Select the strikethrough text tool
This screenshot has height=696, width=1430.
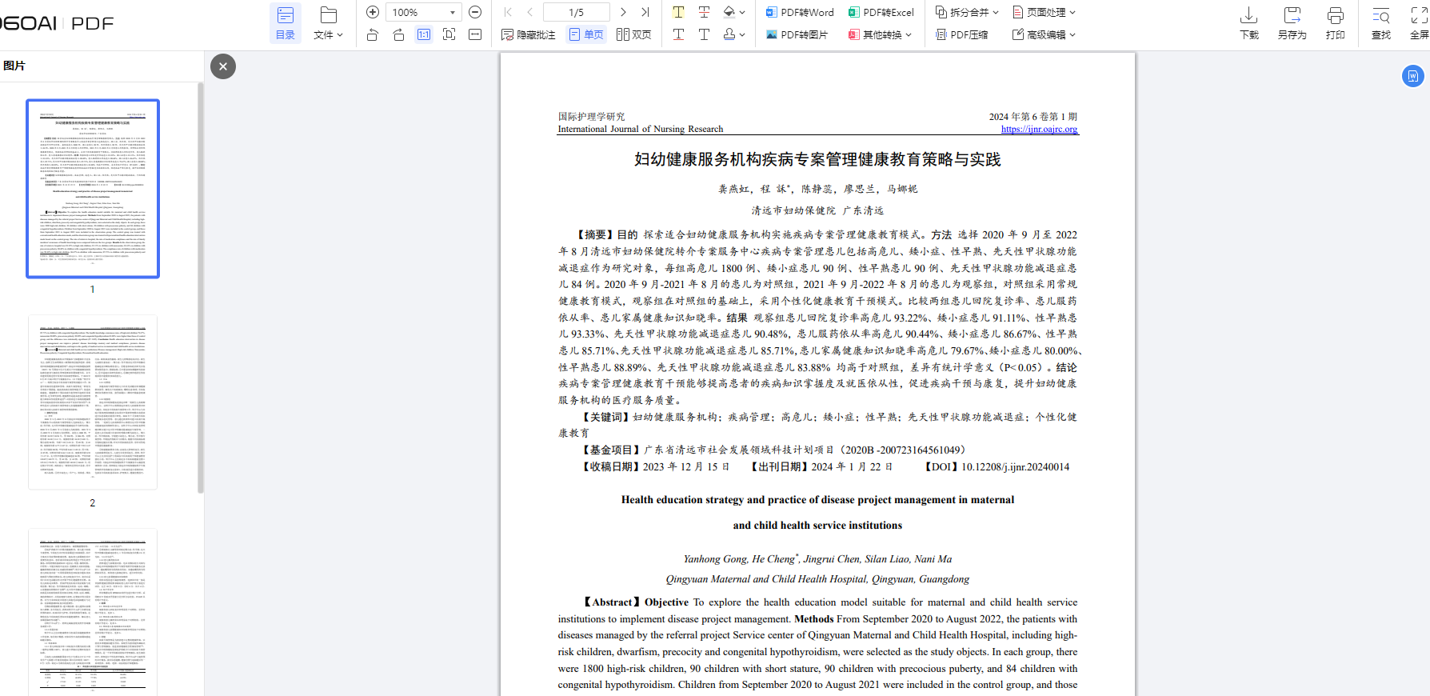tap(704, 12)
